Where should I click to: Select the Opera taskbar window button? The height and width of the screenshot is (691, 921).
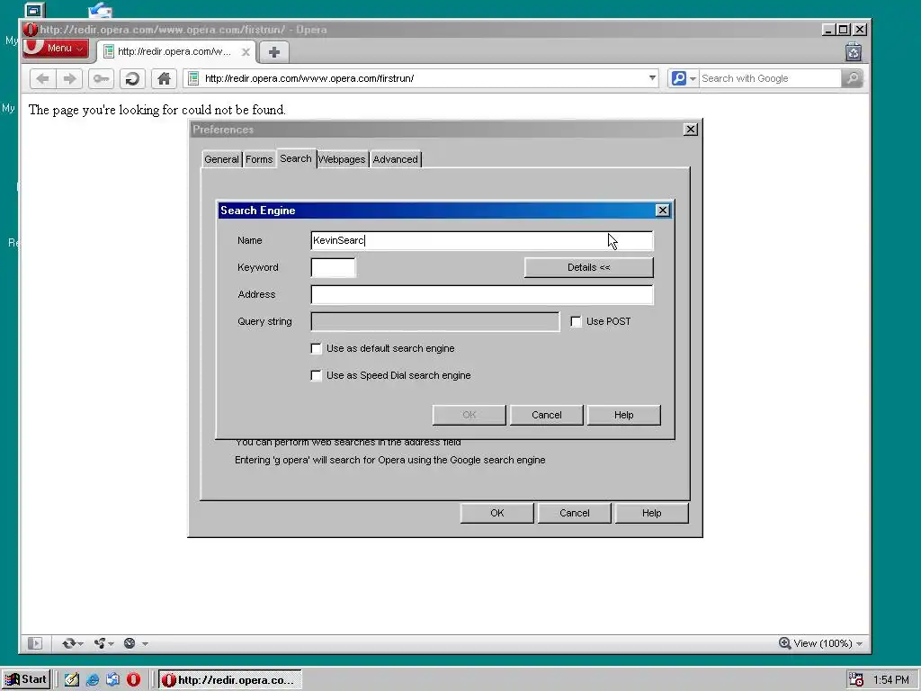229,680
